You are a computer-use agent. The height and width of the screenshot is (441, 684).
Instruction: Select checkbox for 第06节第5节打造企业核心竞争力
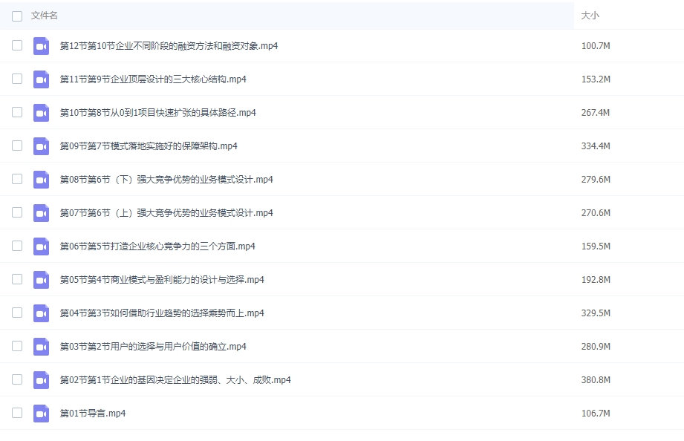(x=17, y=246)
